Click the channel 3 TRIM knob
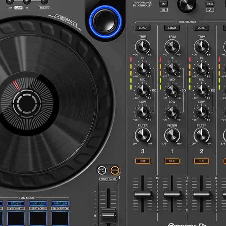Screen dimensions: 226x226 (143, 46)
